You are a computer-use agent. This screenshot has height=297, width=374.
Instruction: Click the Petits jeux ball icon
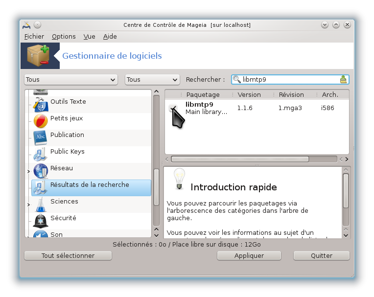pyautogui.click(x=41, y=121)
